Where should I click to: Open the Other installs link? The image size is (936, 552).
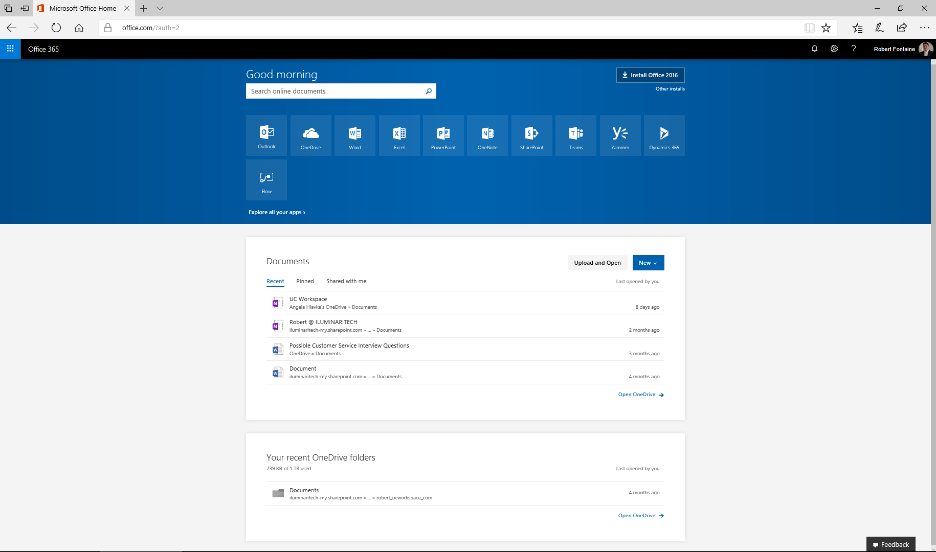pos(670,89)
